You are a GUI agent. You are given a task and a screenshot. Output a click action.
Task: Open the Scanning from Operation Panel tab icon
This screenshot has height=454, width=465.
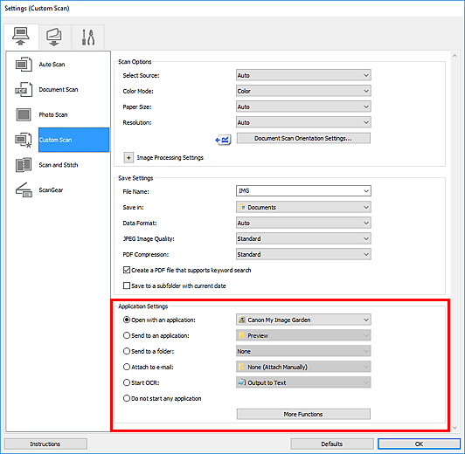pos(54,37)
